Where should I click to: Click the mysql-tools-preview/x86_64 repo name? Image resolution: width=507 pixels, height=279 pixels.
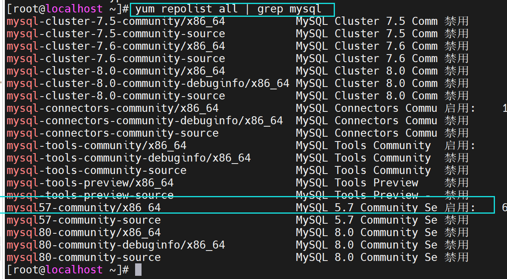(x=90, y=183)
